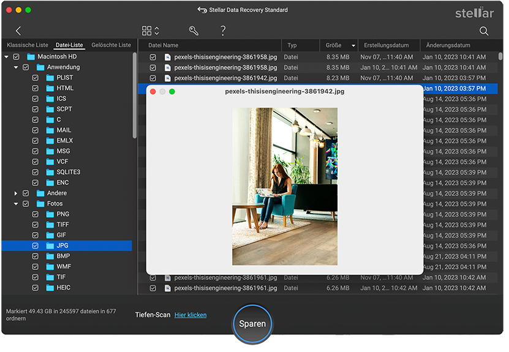Open the search magnifier icon
509x352 pixels.
484,31
